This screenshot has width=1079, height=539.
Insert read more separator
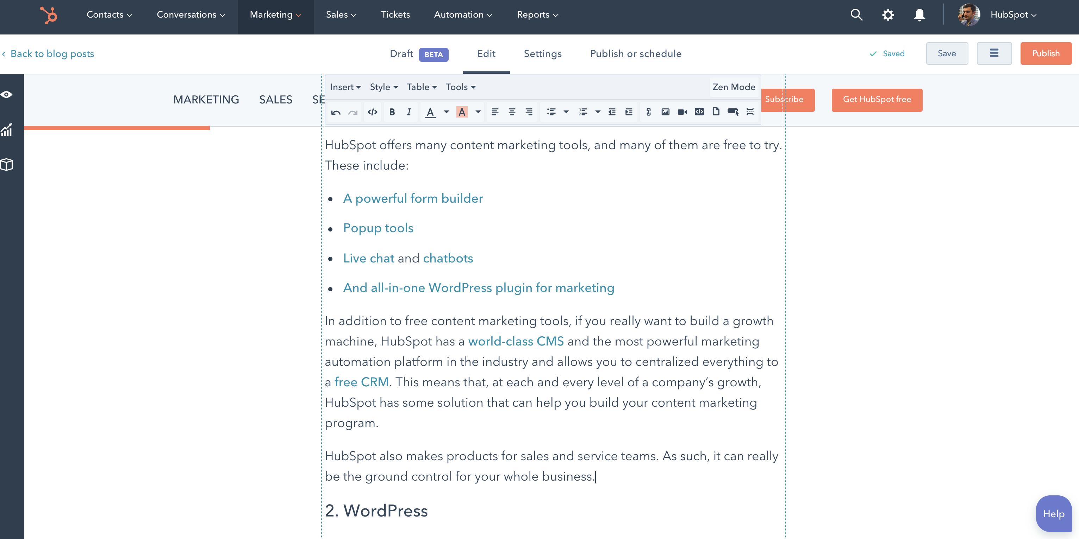click(x=750, y=112)
